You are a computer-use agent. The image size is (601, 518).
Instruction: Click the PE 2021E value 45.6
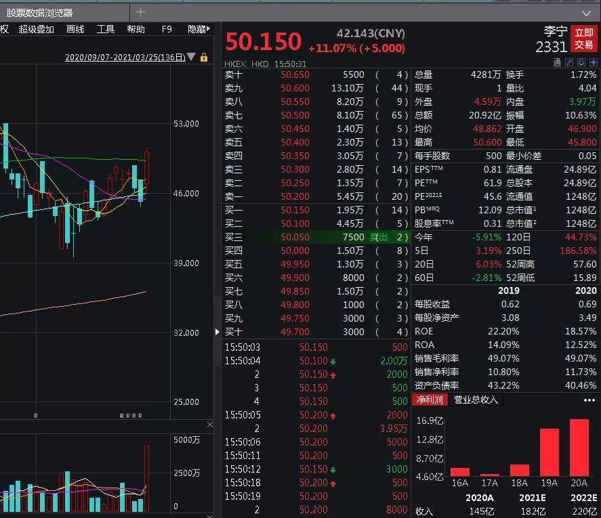[x=493, y=196]
